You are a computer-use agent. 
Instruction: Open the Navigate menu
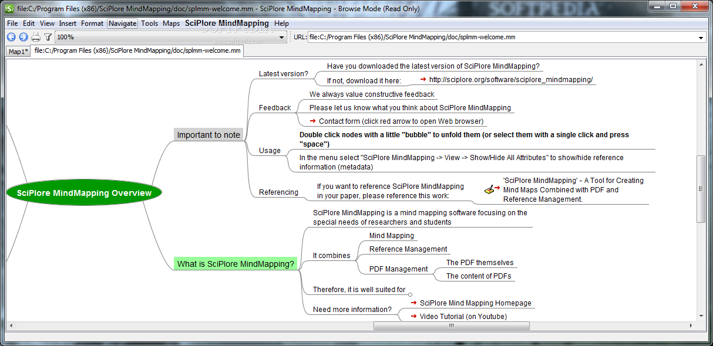(123, 23)
